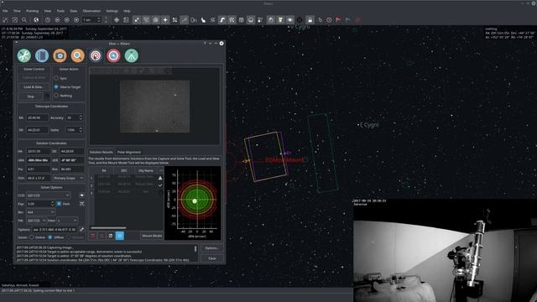Open the Time menu

pos(17,11)
